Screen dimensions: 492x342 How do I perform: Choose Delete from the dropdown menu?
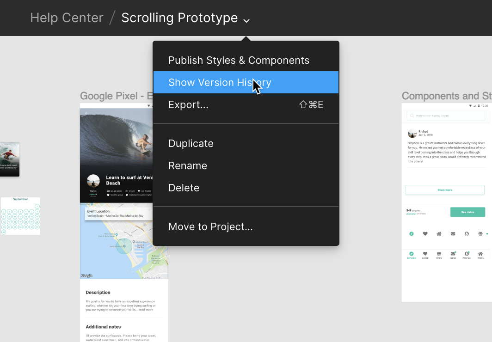click(x=184, y=188)
